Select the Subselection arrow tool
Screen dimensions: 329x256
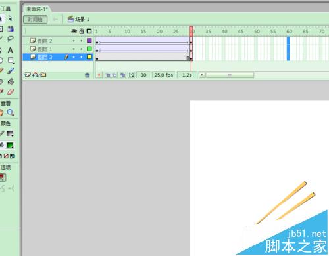(11, 18)
